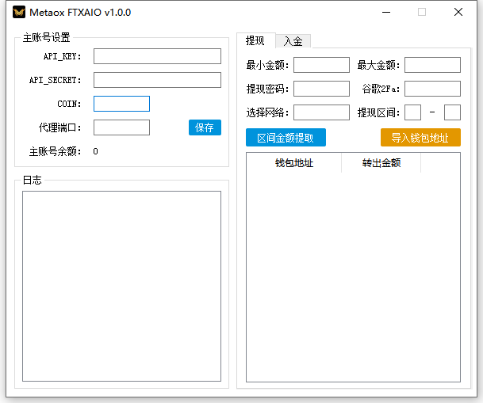Switch to the 提现 tab

coord(255,41)
